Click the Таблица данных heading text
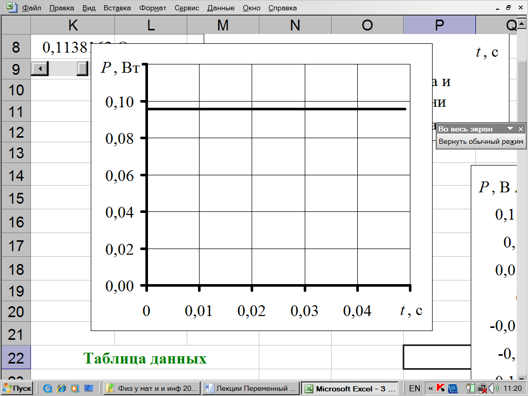Screen dimensions: 528x396 [145, 358]
